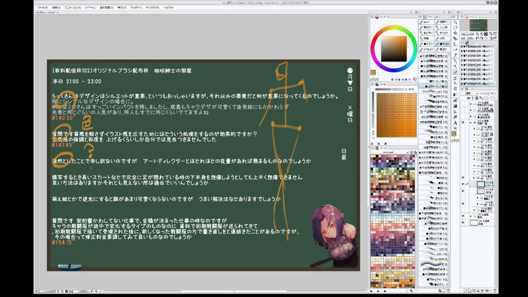This screenshot has height=297, width=528.
Task: Toggle visibility of the topmost layer folder
Action: (463, 103)
